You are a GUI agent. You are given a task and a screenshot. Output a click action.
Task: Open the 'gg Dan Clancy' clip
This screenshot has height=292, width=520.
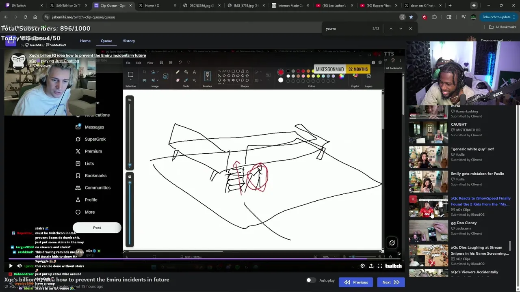click(428, 230)
